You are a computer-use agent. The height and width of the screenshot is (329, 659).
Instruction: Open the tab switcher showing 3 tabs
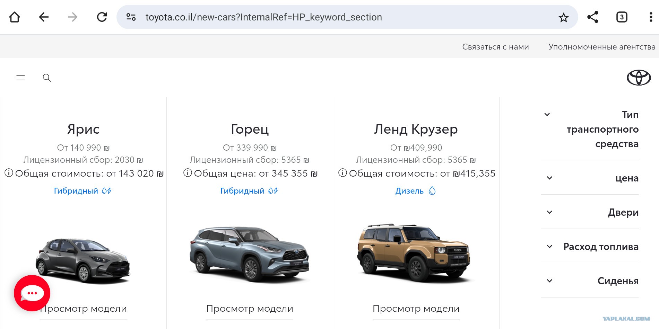click(x=622, y=17)
